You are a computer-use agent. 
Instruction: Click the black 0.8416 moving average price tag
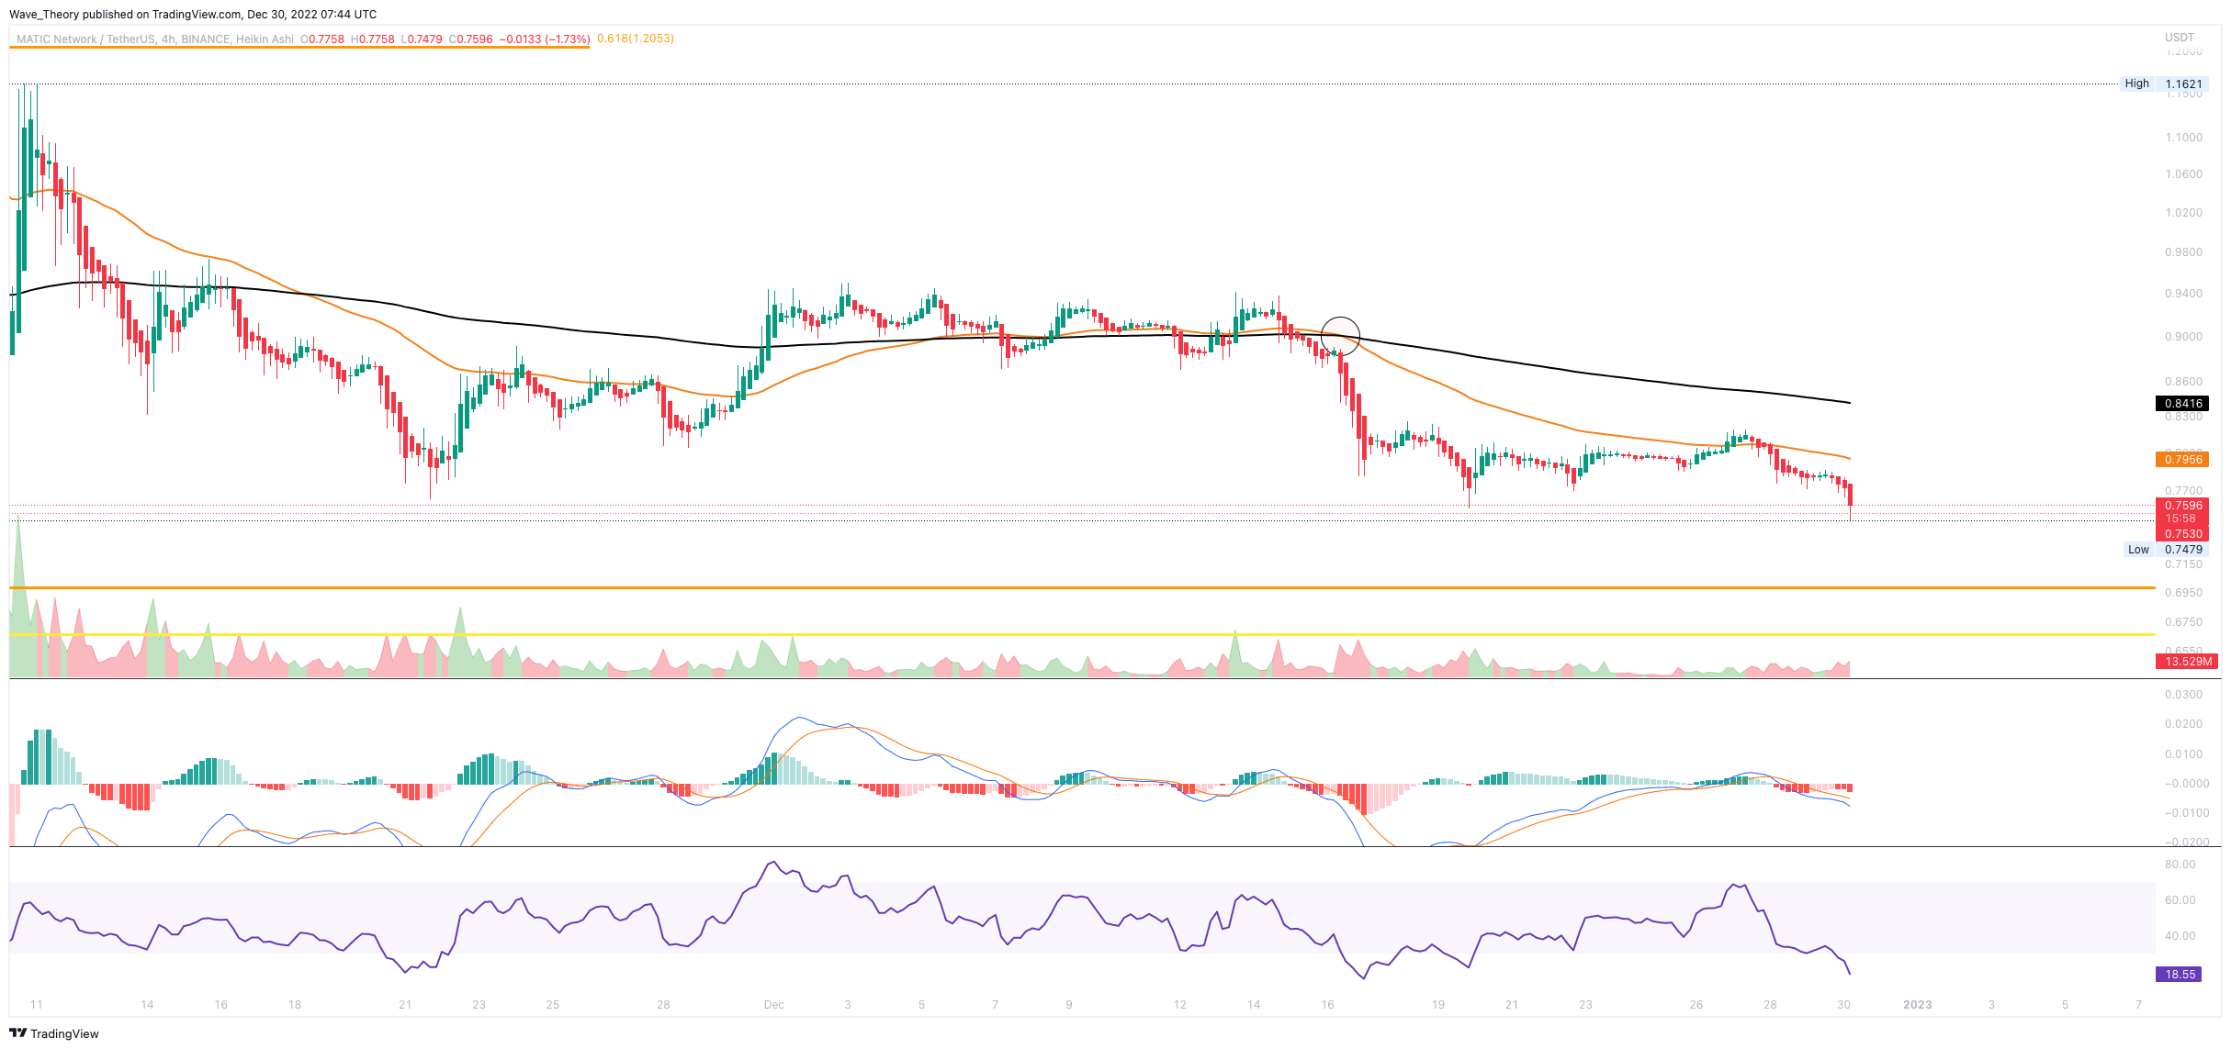tap(2181, 404)
